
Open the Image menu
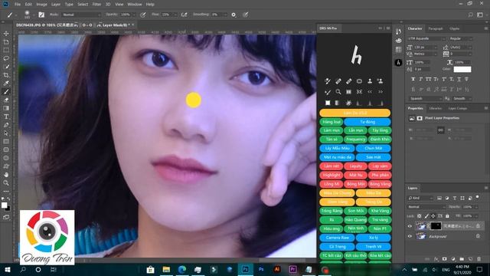(41, 5)
